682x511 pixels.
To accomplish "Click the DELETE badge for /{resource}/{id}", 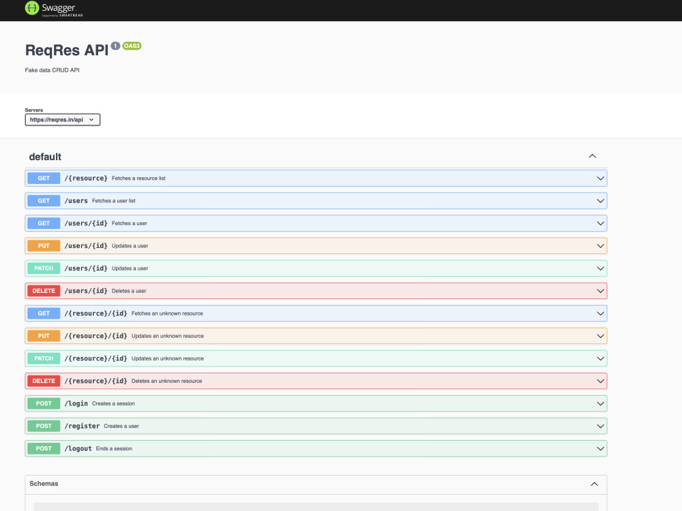I will [44, 381].
